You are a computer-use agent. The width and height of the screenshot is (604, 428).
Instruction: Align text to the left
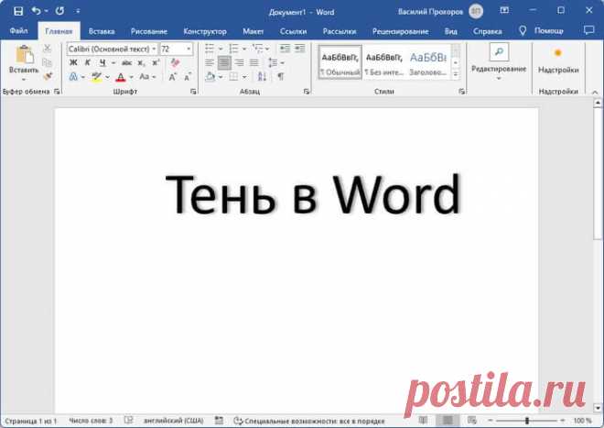210,62
